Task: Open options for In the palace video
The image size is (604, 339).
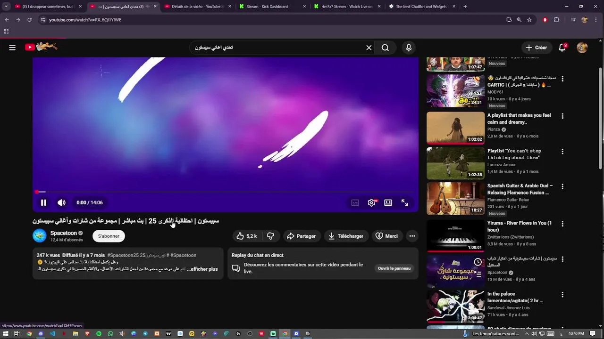Action: coord(562,295)
